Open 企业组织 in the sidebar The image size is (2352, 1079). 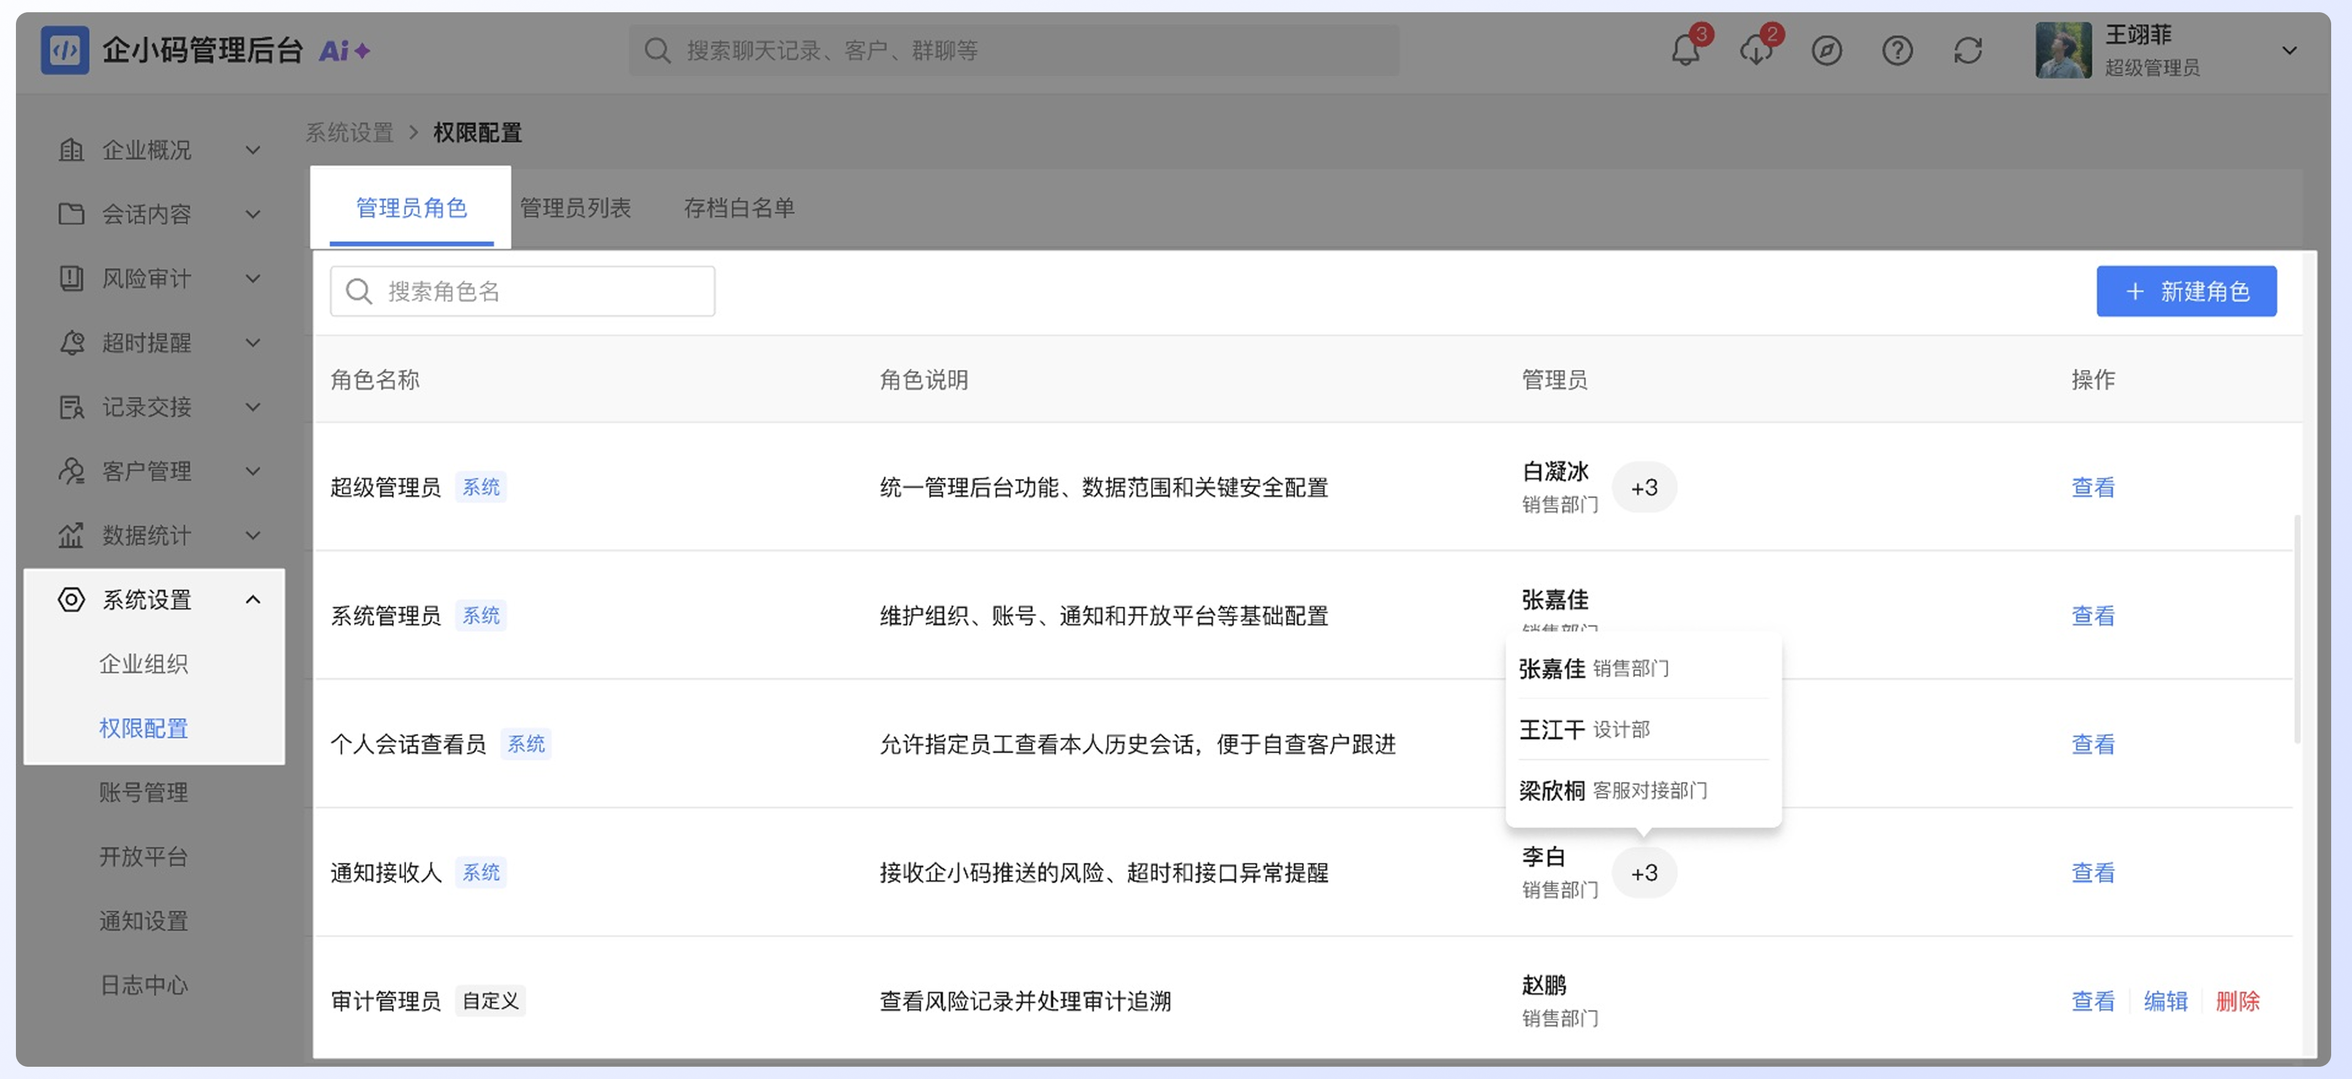tap(143, 664)
